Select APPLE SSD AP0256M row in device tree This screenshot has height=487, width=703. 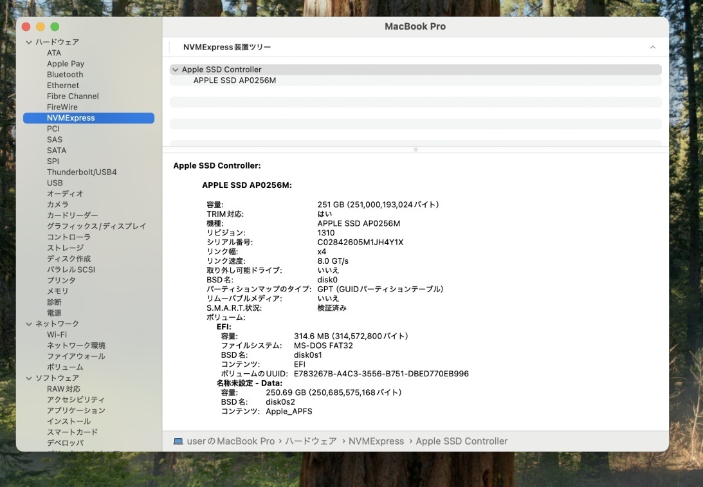pyautogui.click(x=415, y=80)
